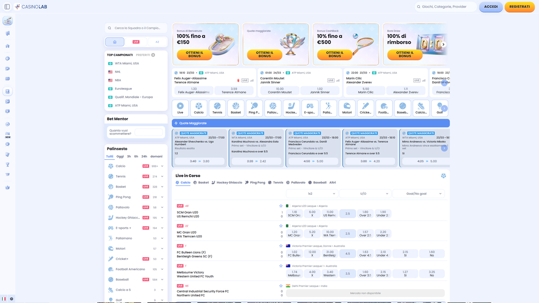Open the Calcio sport icon
Viewport: 539px width, 303px height.
pyautogui.click(x=199, y=106)
